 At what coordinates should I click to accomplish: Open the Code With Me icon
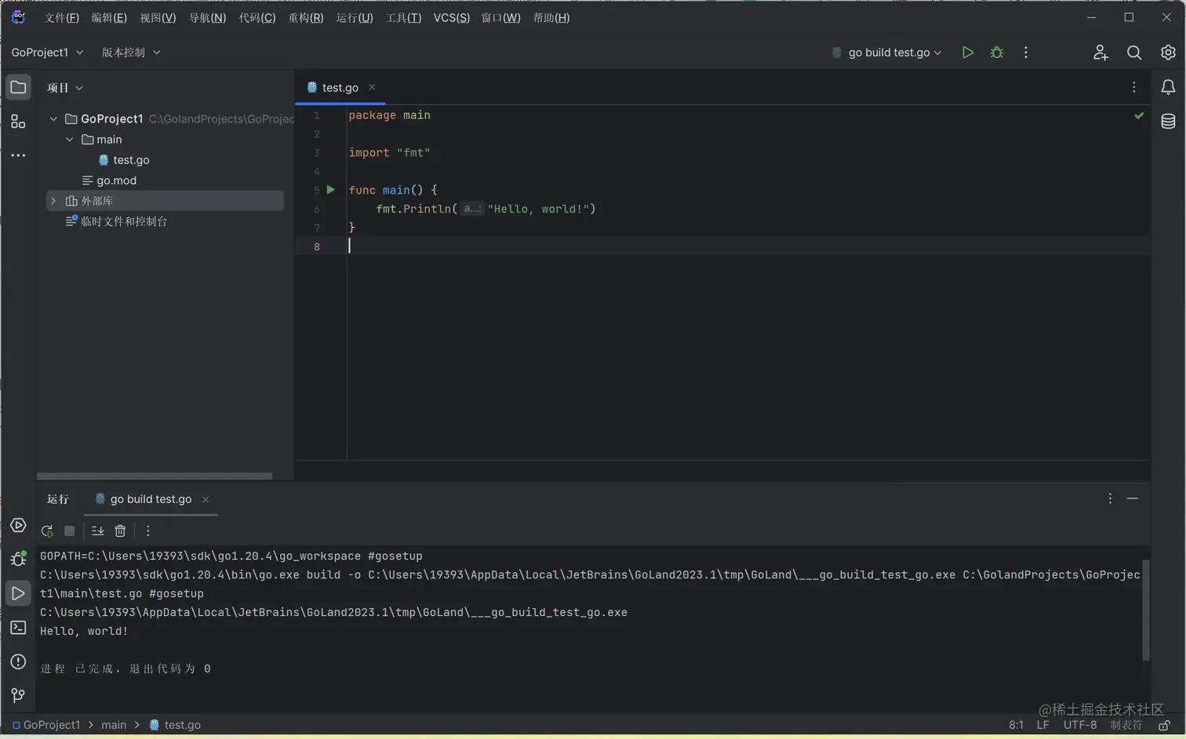pos(1101,53)
